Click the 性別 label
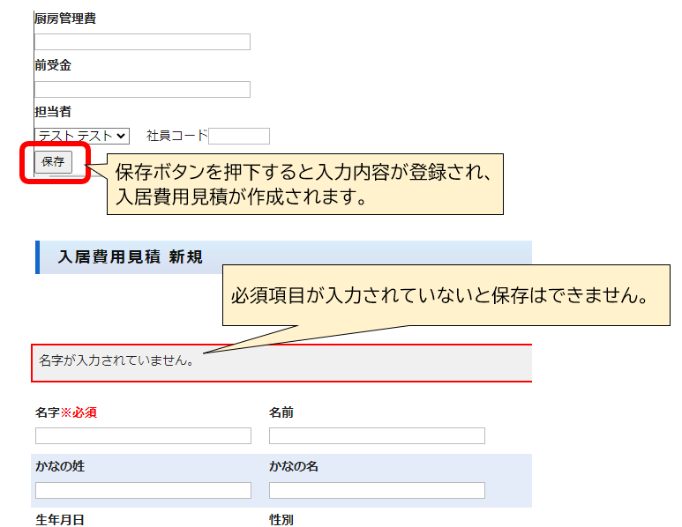The image size is (682, 527). (281, 520)
